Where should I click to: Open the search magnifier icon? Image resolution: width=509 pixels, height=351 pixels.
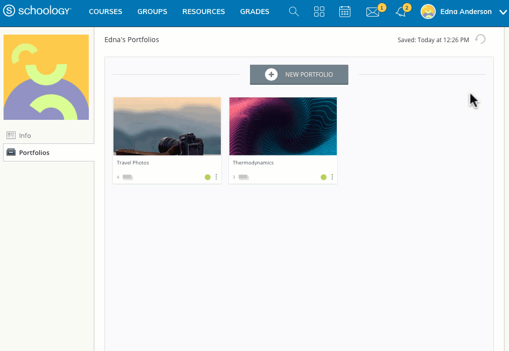294,12
